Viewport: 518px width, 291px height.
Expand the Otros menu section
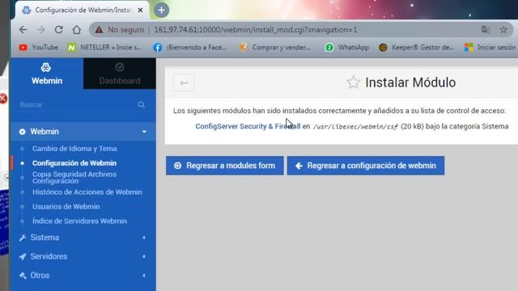coord(83,275)
